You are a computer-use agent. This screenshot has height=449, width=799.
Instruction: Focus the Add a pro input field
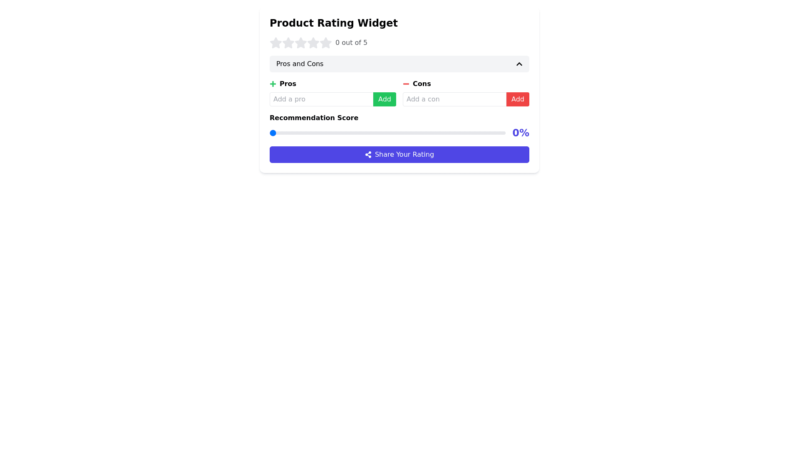[321, 99]
